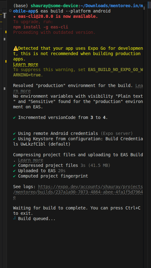Click "Incremented versionCode from 3 to 4" line
The image size is (151, 268).
coord(61,118)
